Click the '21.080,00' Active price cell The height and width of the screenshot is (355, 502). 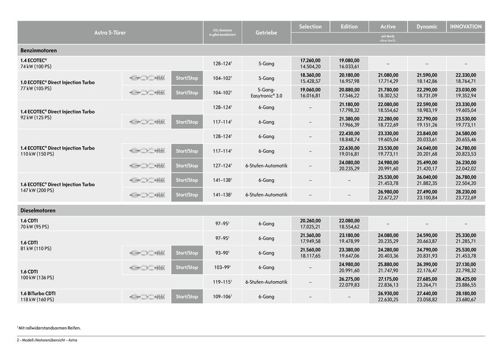pyautogui.click(x=388, y=78)
